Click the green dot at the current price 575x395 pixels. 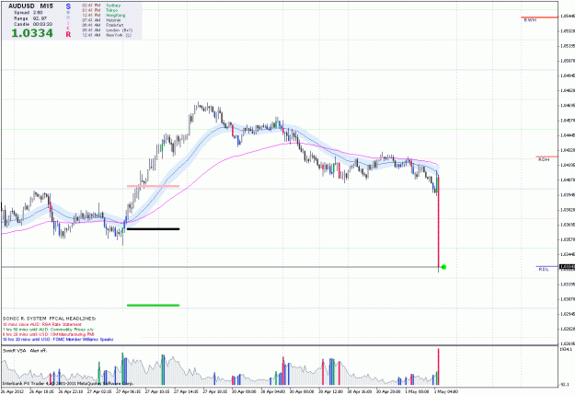point(443,267)
